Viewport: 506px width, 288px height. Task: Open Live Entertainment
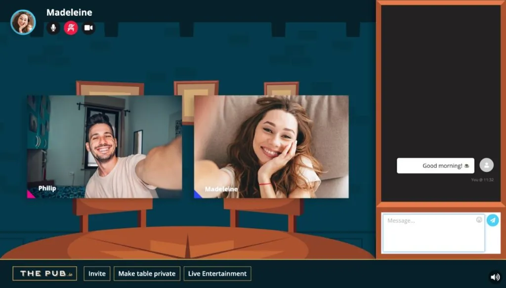tap(217, 274)
